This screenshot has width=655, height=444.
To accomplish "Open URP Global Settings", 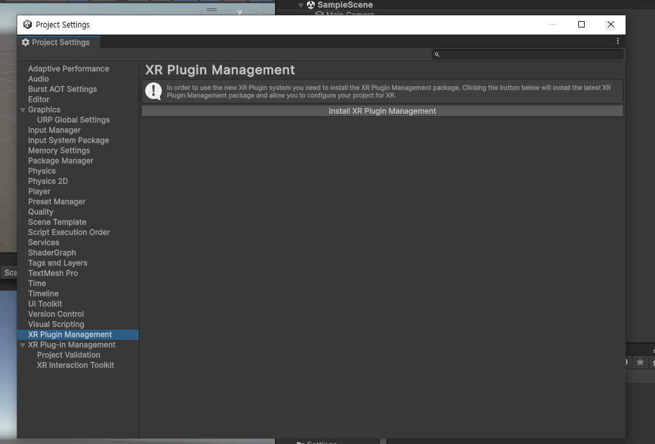I will click(73, 119).
